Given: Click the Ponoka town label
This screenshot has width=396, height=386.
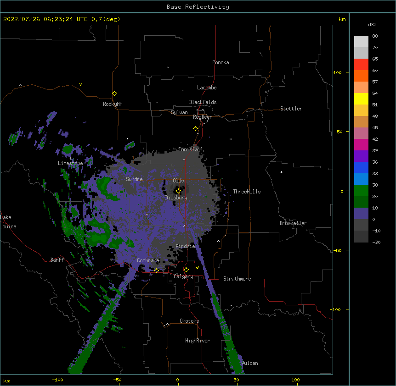Looking at the screenshot, I should pyautogui.click(x=221, y=62).
